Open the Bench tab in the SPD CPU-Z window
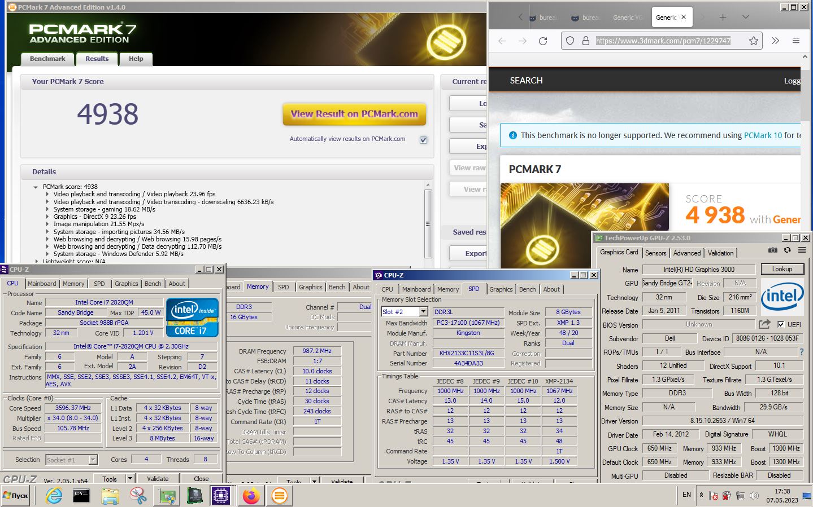 527,289
